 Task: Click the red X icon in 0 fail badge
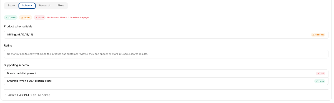pos(37,17)
